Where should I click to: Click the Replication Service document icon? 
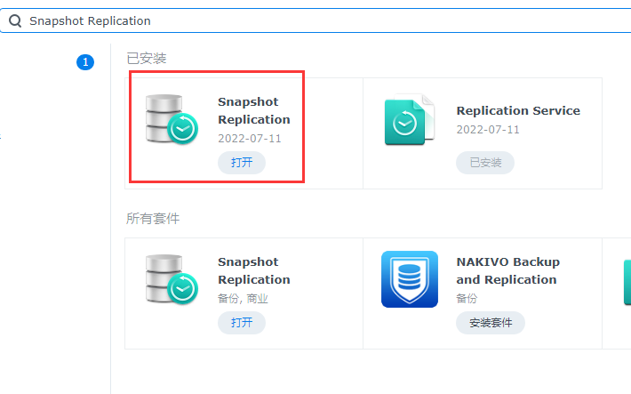pos(410,120)
